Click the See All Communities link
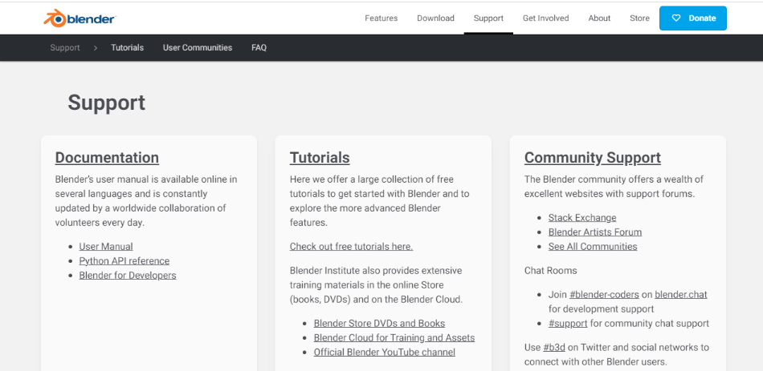This screenshot has height=371, width=763. click(593, 247)
